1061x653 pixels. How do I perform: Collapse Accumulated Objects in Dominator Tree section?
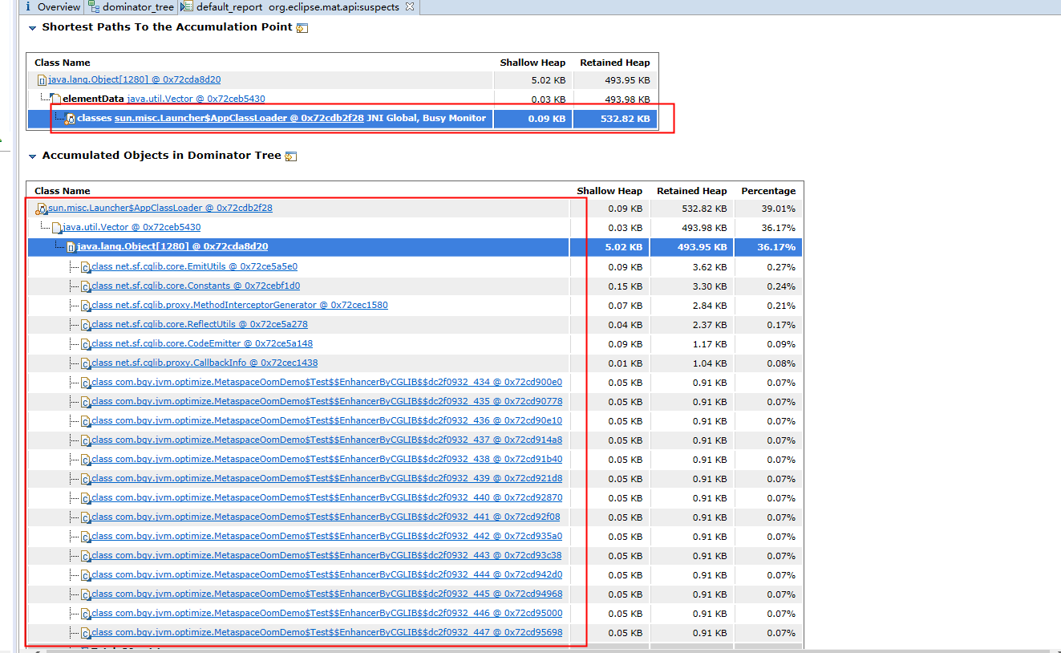click(x=33, y=156)
